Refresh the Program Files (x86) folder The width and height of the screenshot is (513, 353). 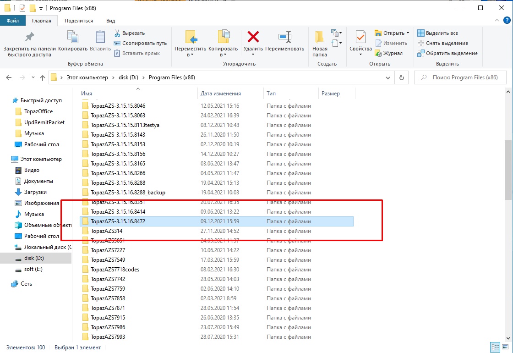click(x=401, y=77)
